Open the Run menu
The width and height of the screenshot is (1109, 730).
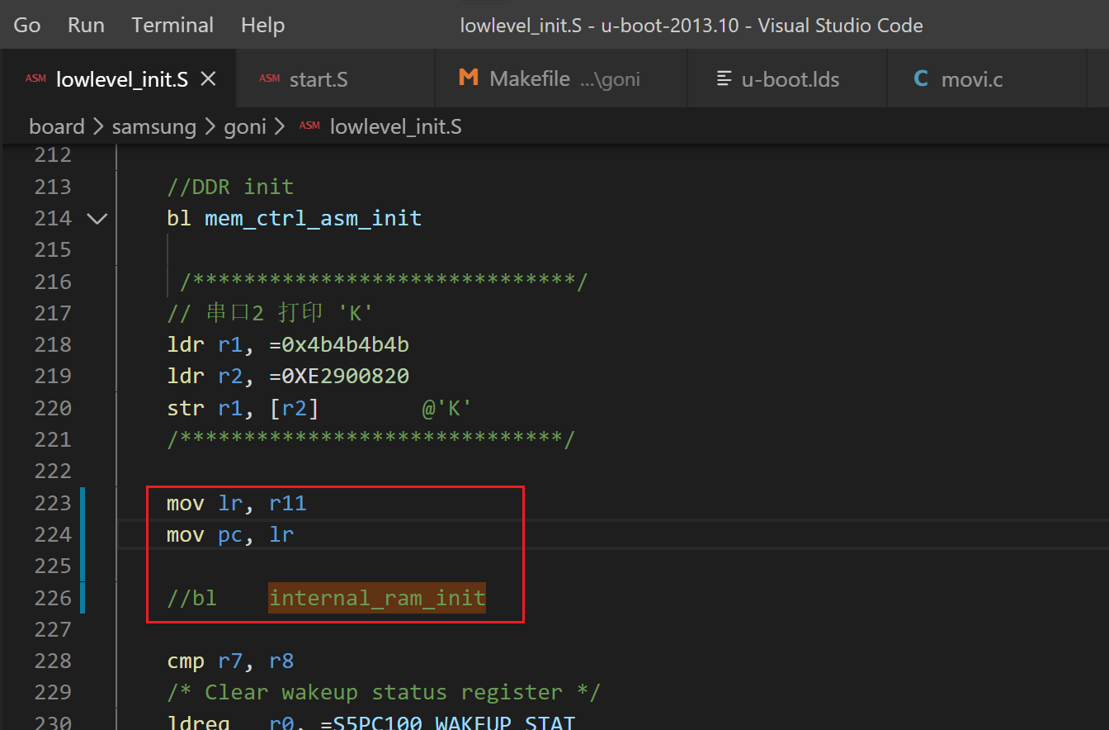(86, 26)
